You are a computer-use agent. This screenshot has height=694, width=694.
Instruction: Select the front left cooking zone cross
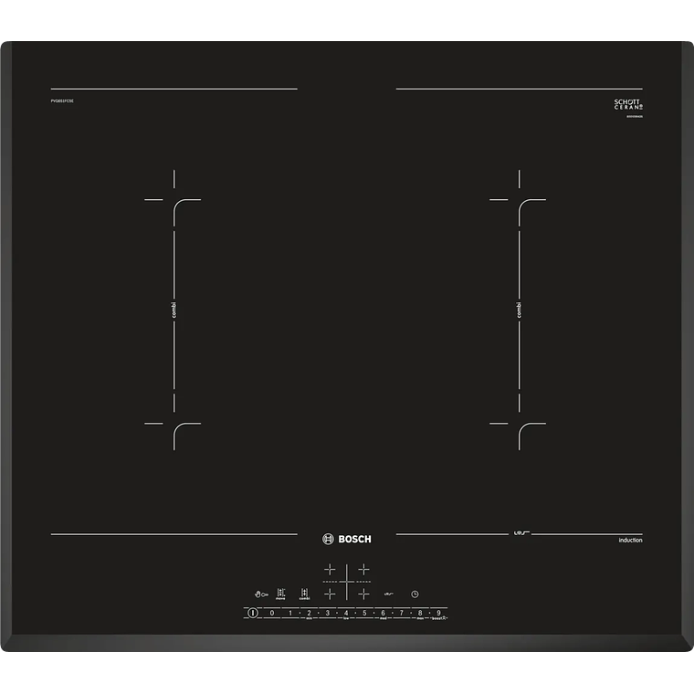(330, 594)
